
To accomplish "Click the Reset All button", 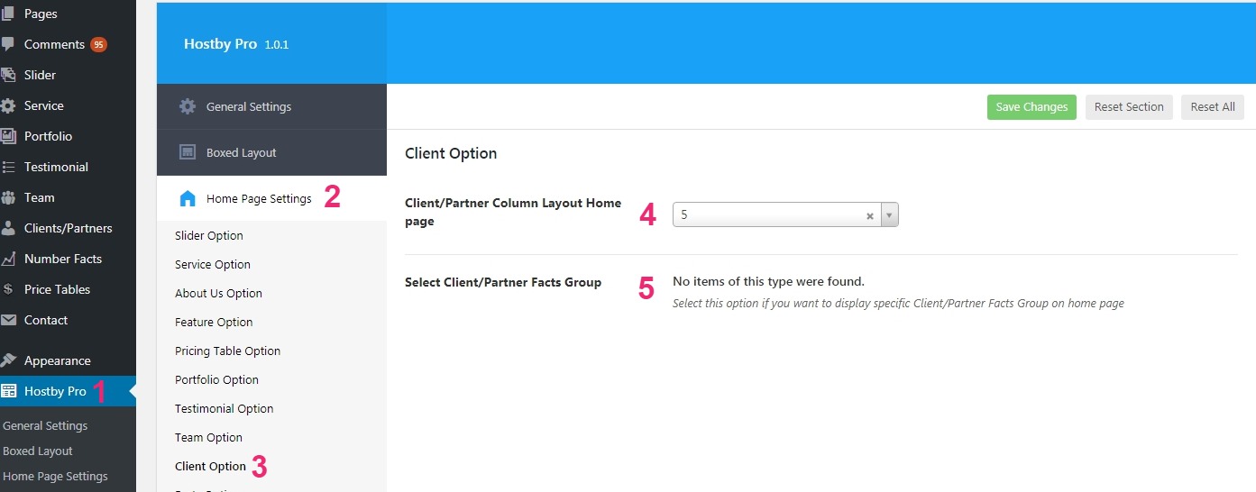I will click(1213, 106).
